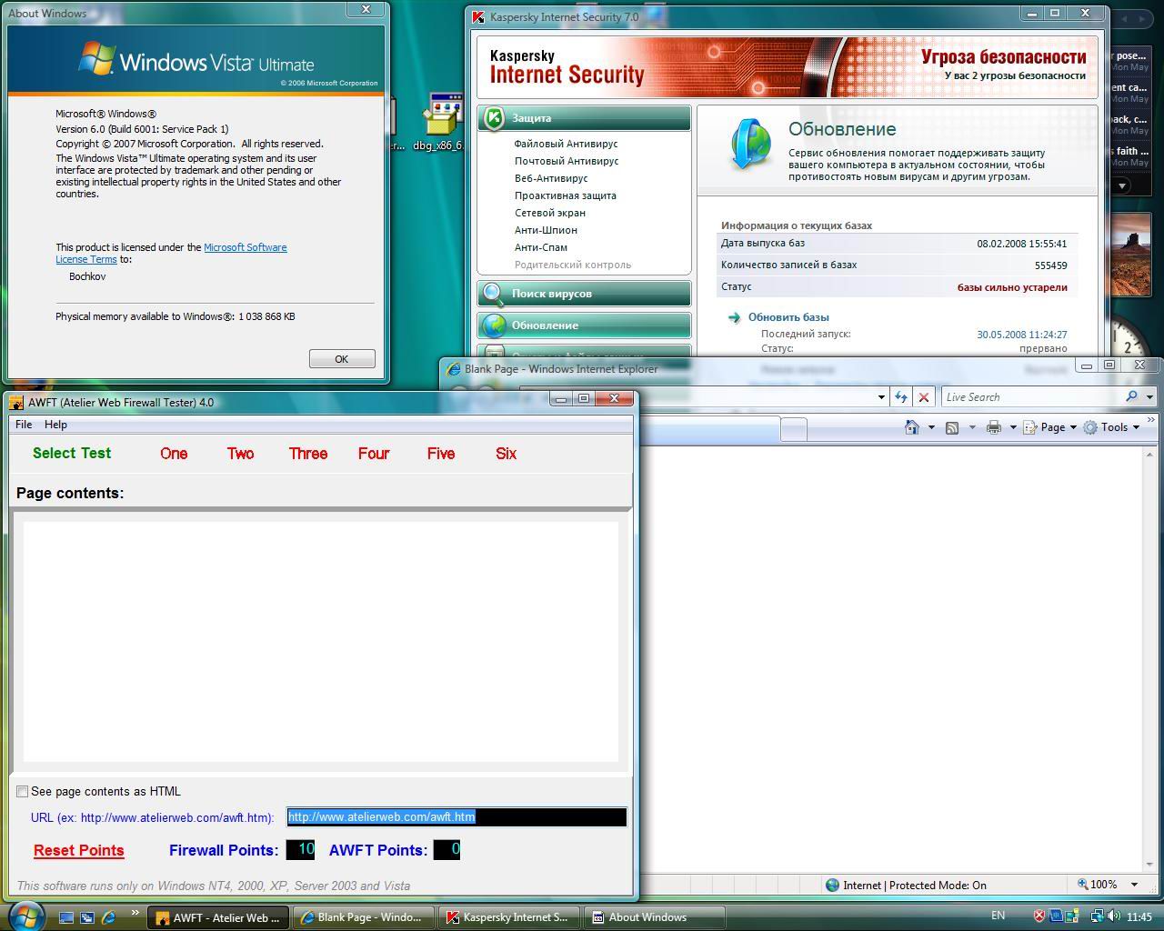1164x931 pixels.
Task: Select Анти-Спам in Kaspersky
Action: pos(541,247)
